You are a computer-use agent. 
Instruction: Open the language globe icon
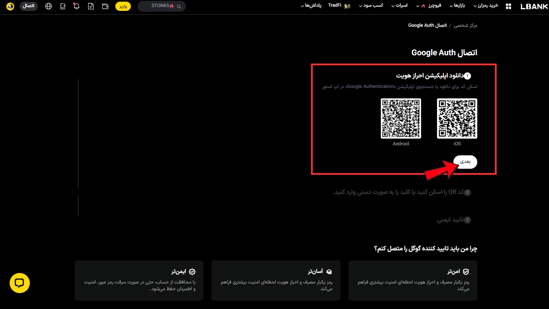tap(49, 6)
